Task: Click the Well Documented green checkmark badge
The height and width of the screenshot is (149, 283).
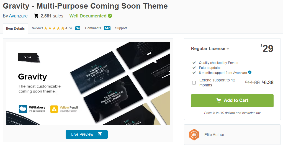Action: (x=110, y=16)
